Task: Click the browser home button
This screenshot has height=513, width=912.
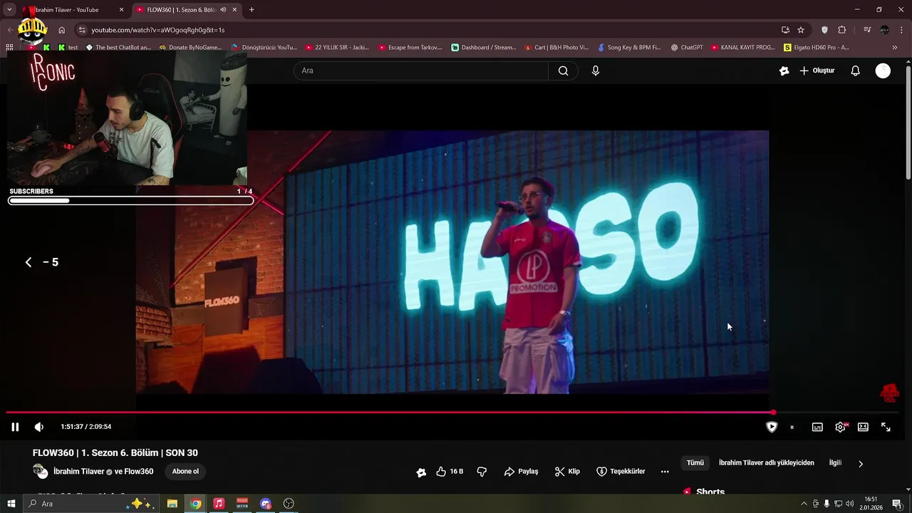Action: 62,30
